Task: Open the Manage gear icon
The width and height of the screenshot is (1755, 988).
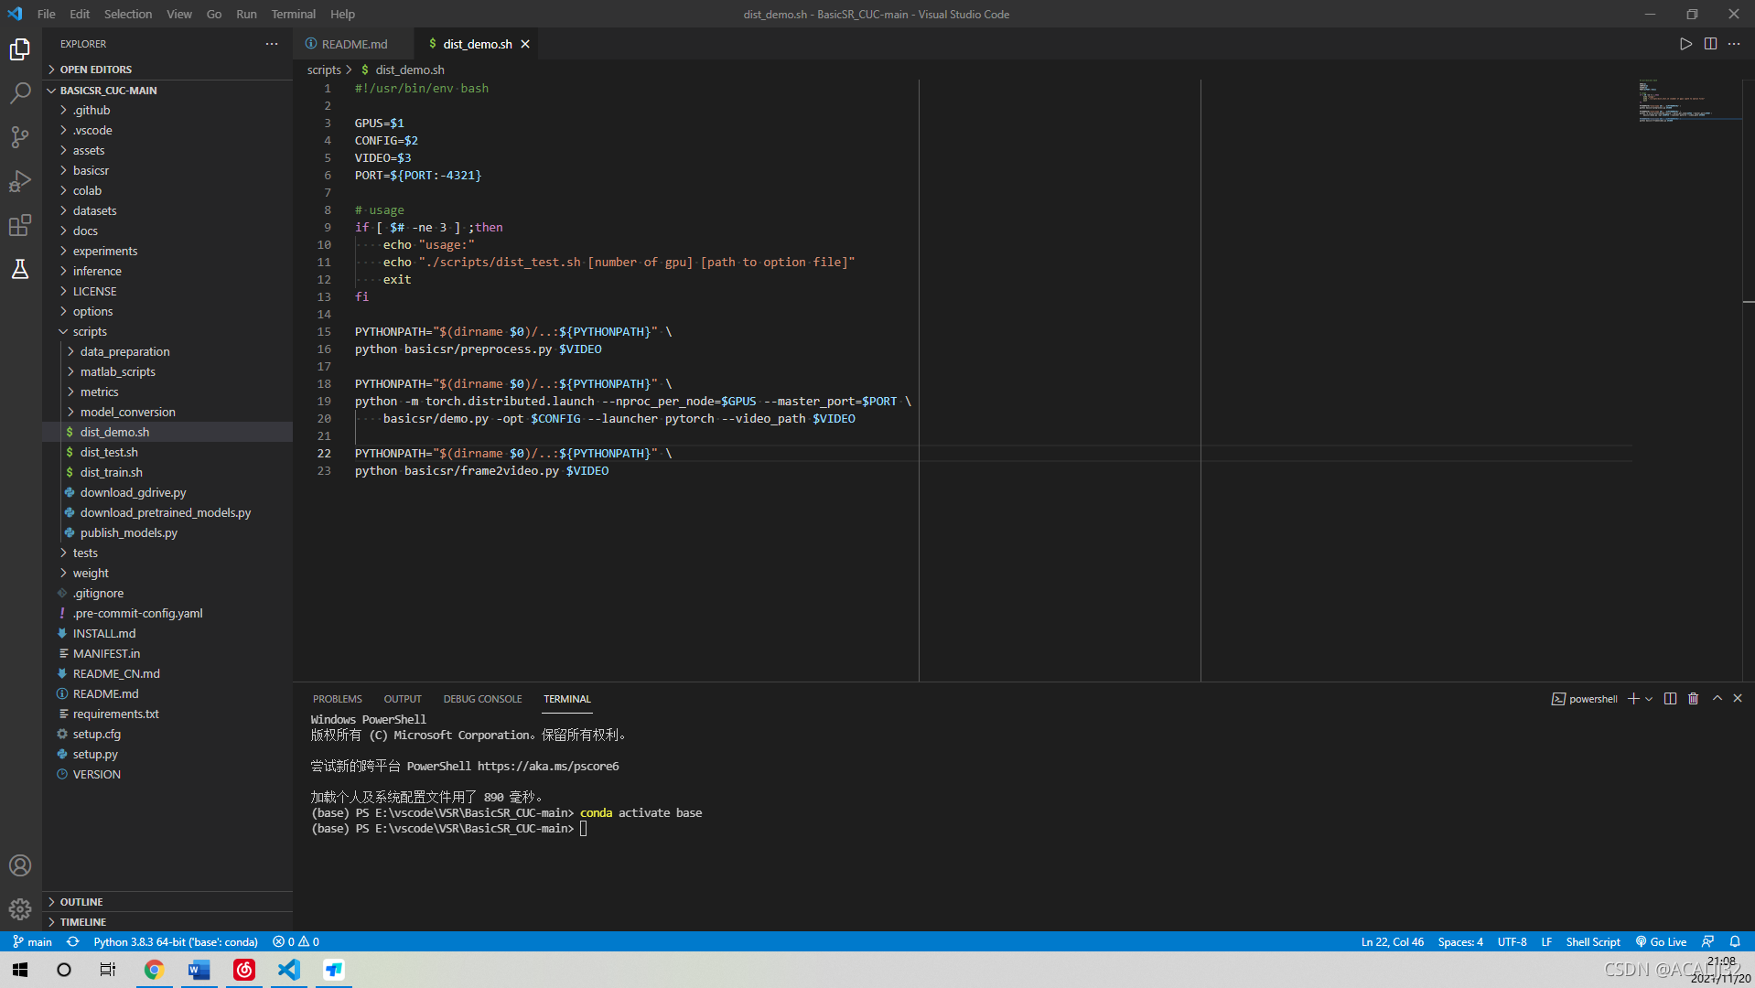Action: [x=20, y=909]
